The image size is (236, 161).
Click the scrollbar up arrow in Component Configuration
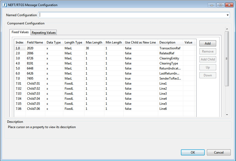(227, 29)
